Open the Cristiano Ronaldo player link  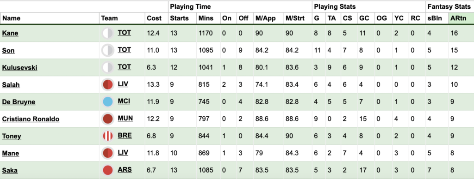31,119
